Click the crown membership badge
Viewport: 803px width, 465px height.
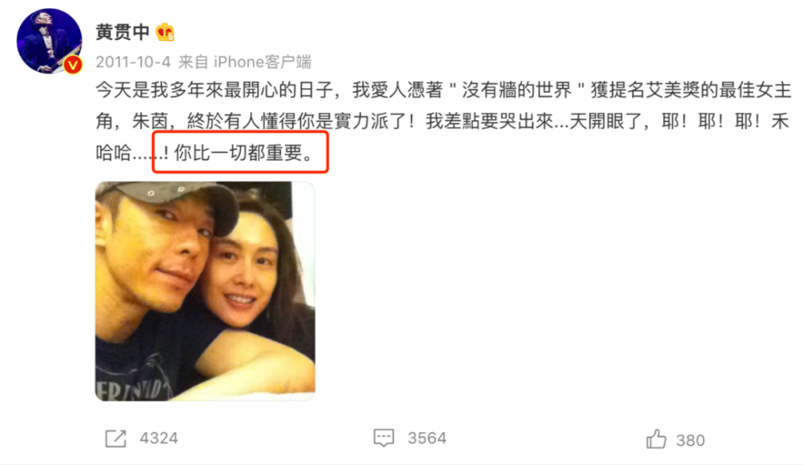[x=165, y=32]
